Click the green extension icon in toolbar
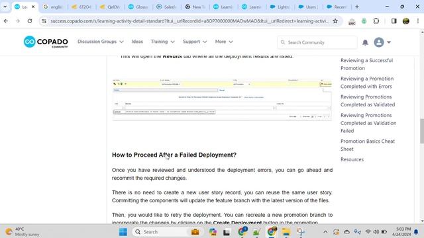This screenshot has width=424, height=238. pyautogui.click(x=364, y=21)
